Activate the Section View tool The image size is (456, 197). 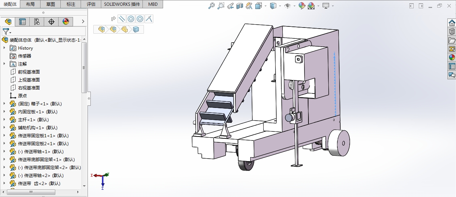pos(239,6)
